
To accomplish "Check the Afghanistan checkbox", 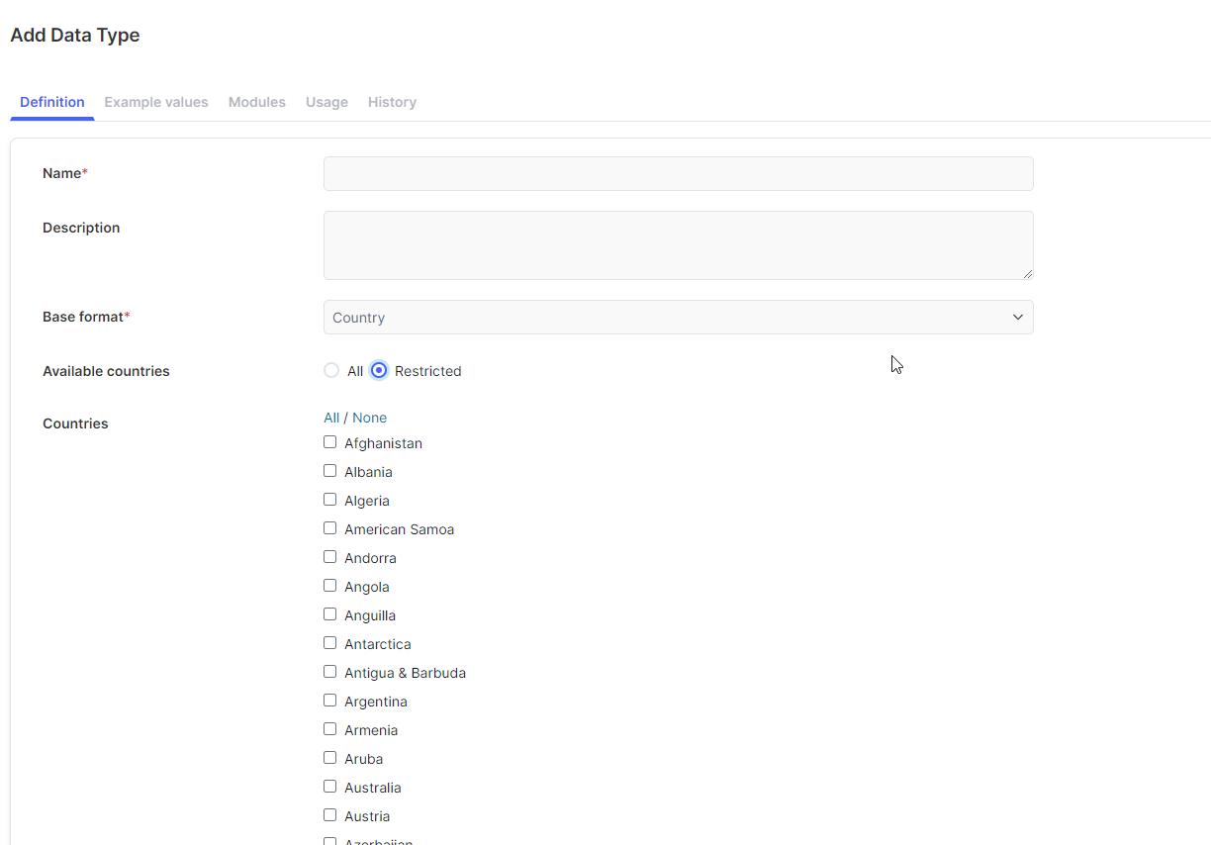I will point(330,442).
